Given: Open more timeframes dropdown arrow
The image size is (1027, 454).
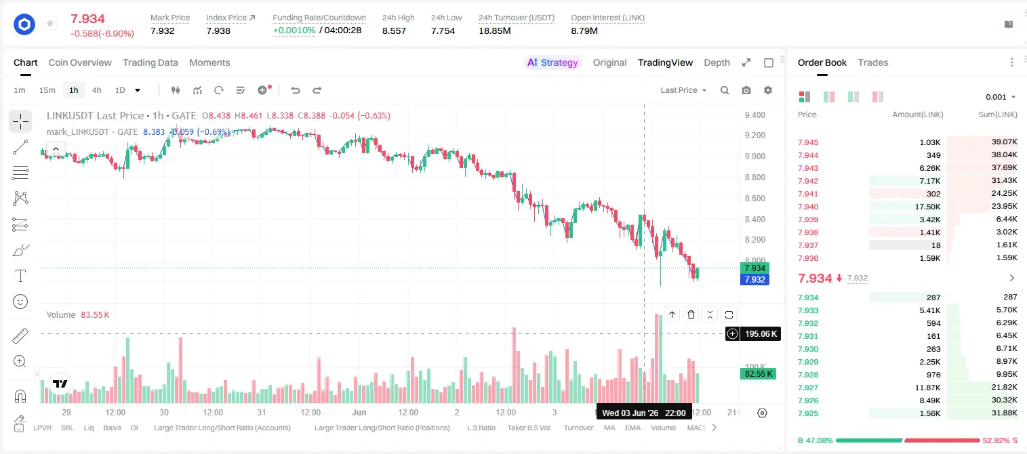Looking at the screenshot, I should click(138, 90).
